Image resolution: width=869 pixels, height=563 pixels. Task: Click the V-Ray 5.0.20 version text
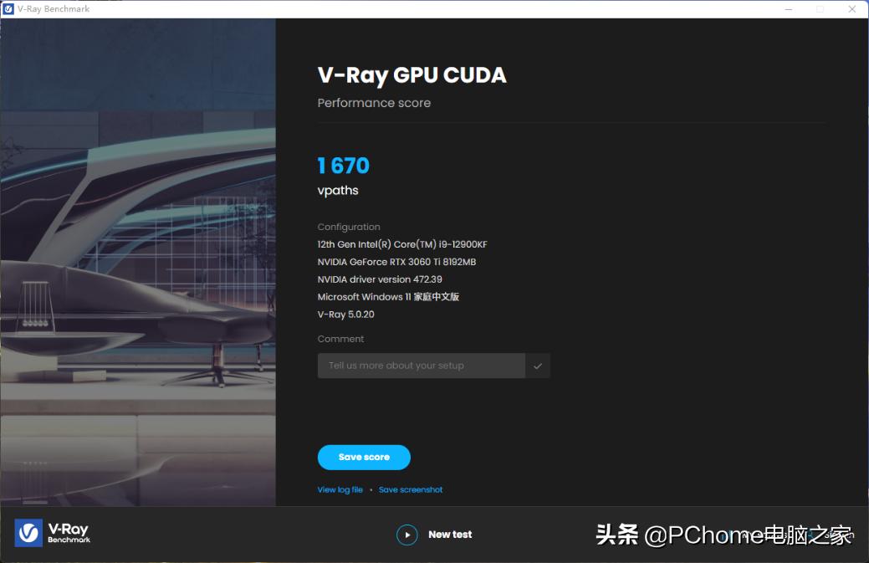pos(345,315)
